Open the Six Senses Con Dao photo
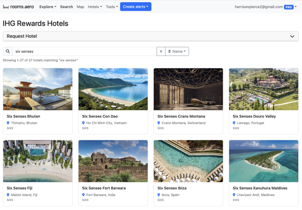302x210 pixels. pos(113,89)
